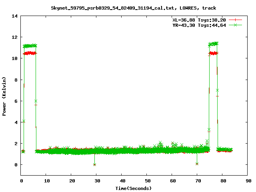
Task: Click the green marker at 4 Kelvin near 1 second
Action: point(24,121)
